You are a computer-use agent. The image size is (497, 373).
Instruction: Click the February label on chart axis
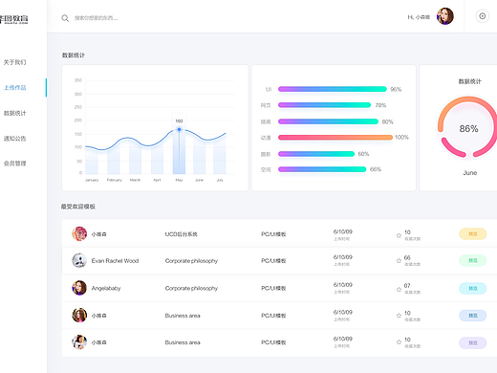click(x=114, y=180)
